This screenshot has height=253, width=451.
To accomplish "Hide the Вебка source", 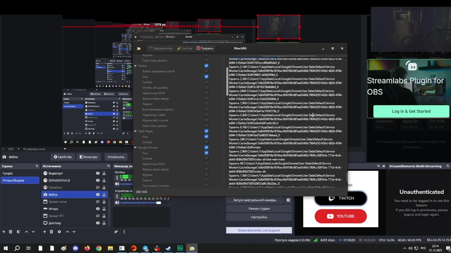I will (98, 195).
